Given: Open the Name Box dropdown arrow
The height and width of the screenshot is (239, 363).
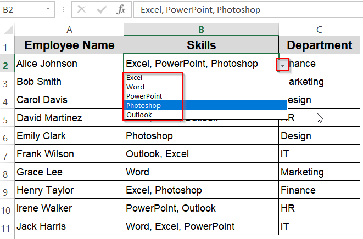Looking at the screenshot, I should point(48,10).
